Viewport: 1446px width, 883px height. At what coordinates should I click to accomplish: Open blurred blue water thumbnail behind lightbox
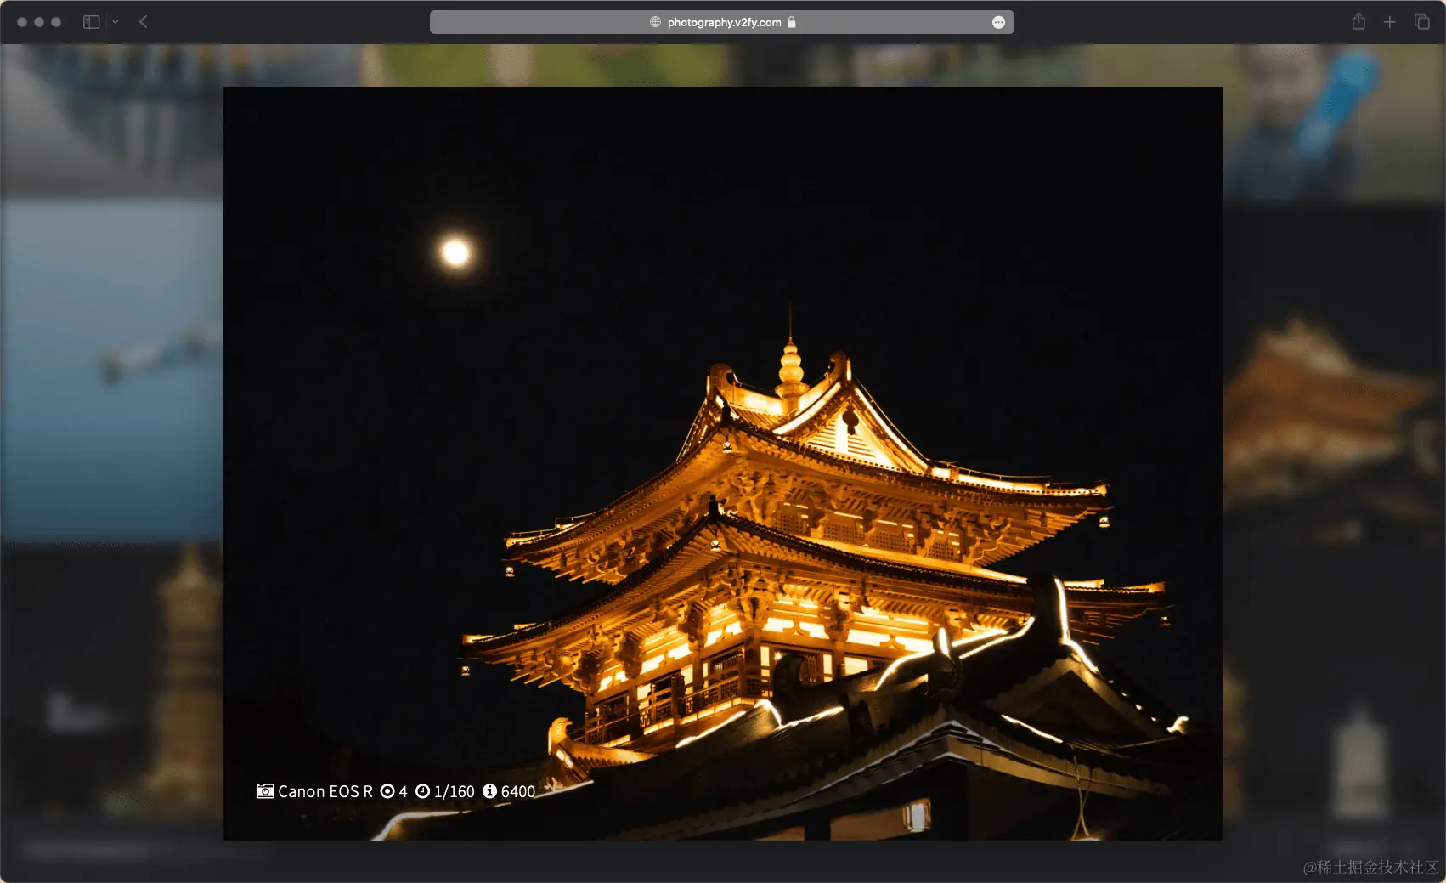111,370
